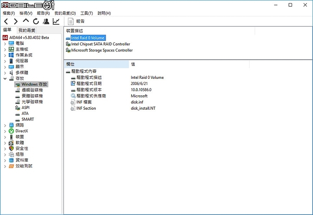Image resolution: width=313 pixels, height=215 pixels.
Task: Select 光學磁碟機 in the tree
Action: click(x=32, y=102)
